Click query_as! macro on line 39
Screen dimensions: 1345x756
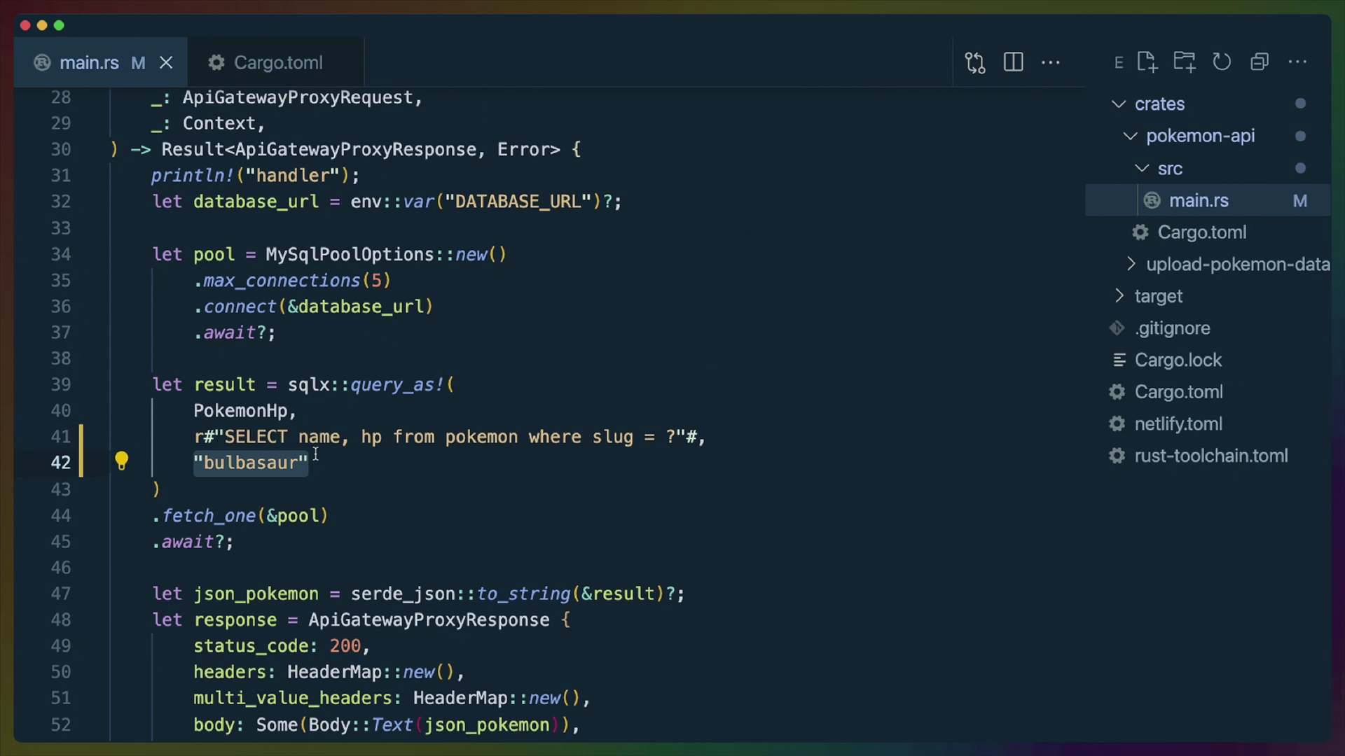pyautogui.click(x=397, y=384)
